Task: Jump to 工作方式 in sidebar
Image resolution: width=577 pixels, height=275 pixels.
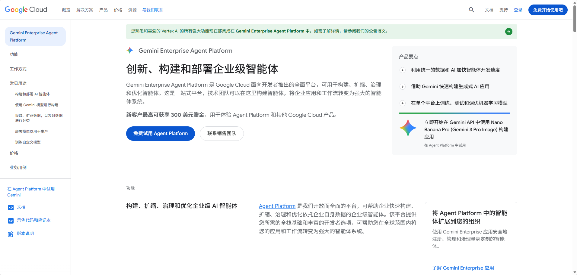Action: (x=18, y=69)
